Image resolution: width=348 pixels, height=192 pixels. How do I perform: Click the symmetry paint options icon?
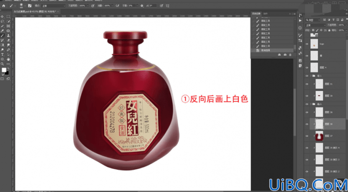pos(167,6)
